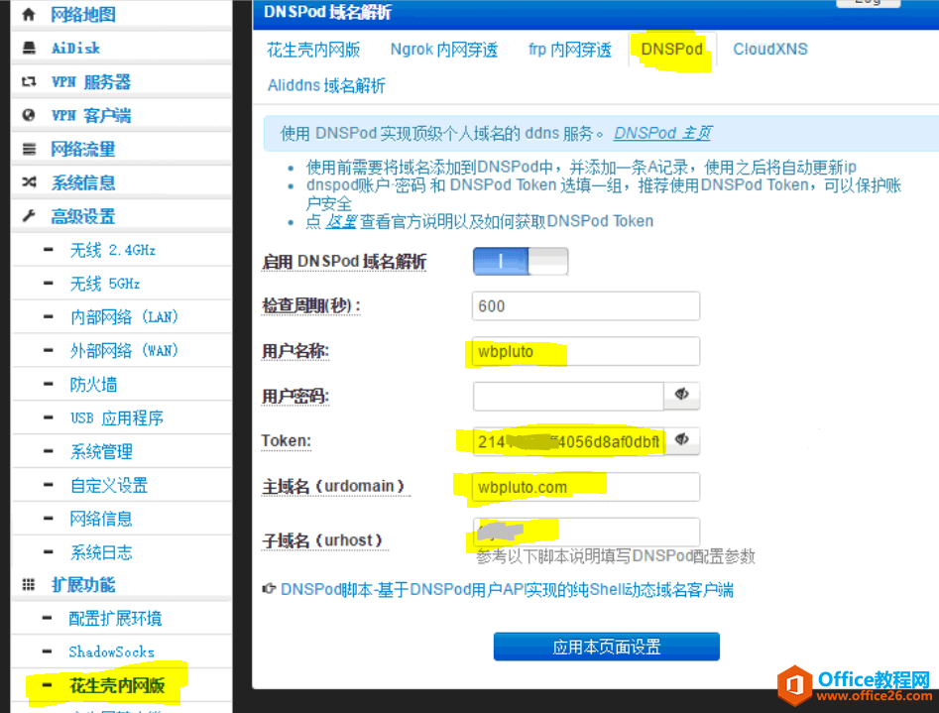
Task: Show password via eye icon in 用户密码 field
Action: (681, 395)
